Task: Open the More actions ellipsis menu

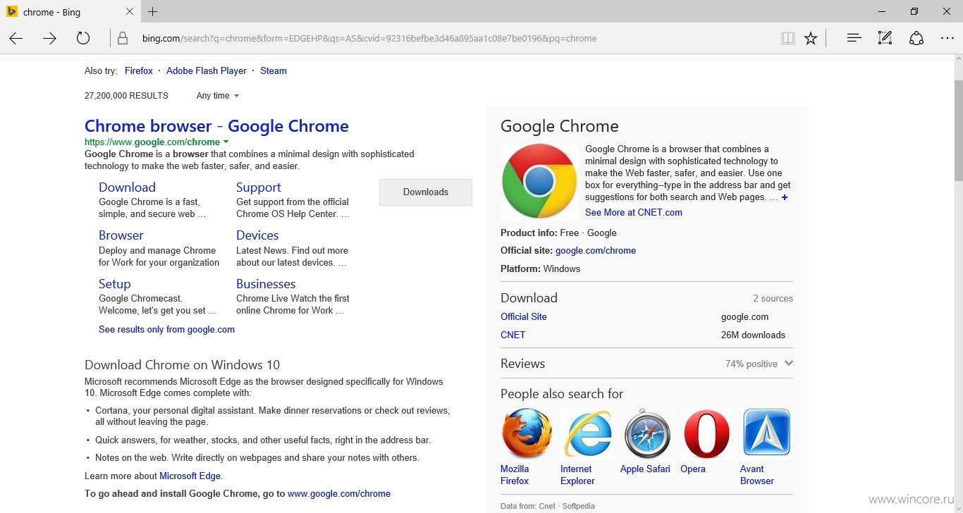Action: tap(947, 39)
